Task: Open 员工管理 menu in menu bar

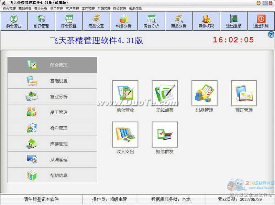Action: pos(56,8)
